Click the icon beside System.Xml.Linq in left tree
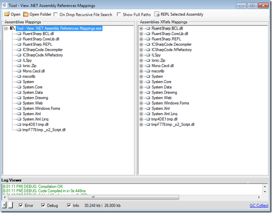 (19, 119)
